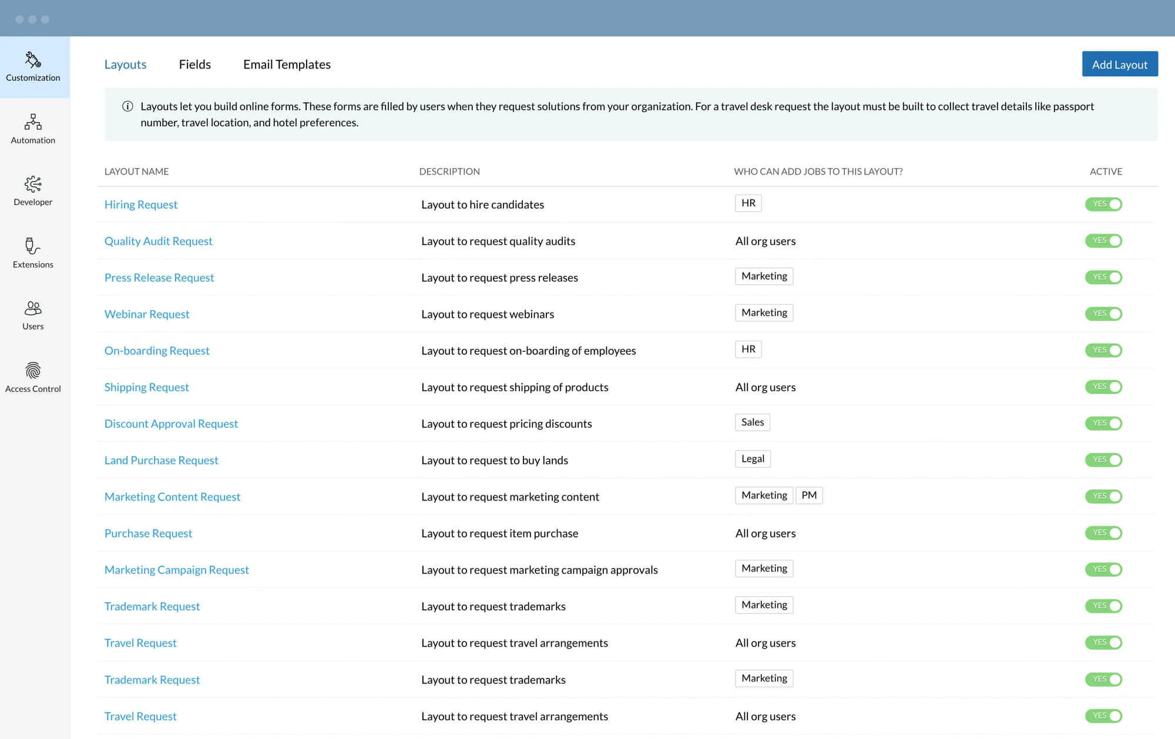Open the Access Control fingerprint icon
Screen dimensions: 1175x739
pyautogui.click(x=33, y=371)
